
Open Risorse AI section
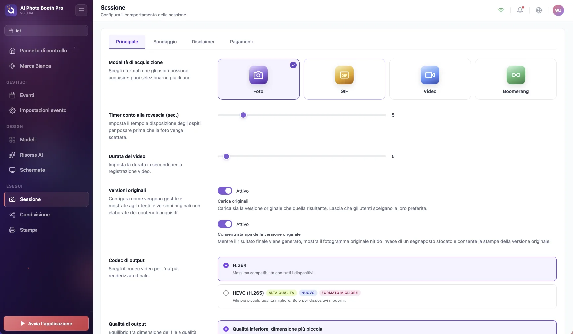pyautogui.click(x=46, y=155)
